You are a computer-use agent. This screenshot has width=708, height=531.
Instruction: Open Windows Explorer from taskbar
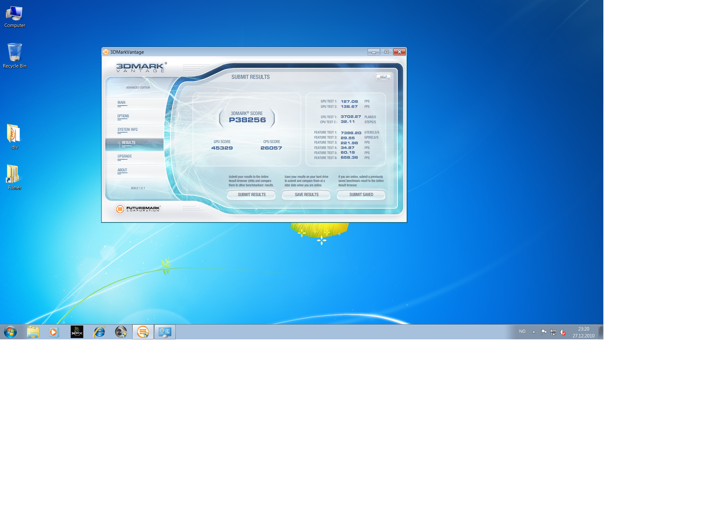coord(33,332)
